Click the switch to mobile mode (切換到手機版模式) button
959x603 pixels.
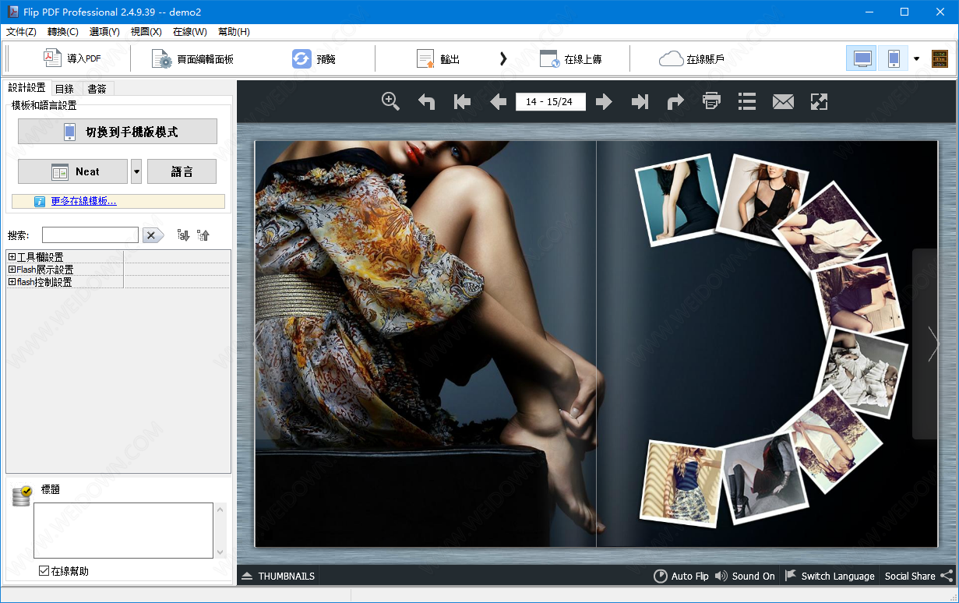118,132
